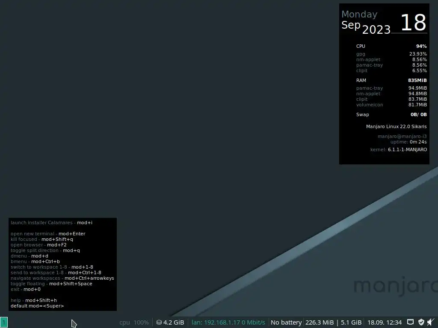Click the default mod=<Super> line
Screen dimensions: 438x328
(x=37, y=306)
